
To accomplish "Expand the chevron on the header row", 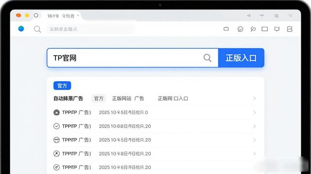I will [255, 99].
